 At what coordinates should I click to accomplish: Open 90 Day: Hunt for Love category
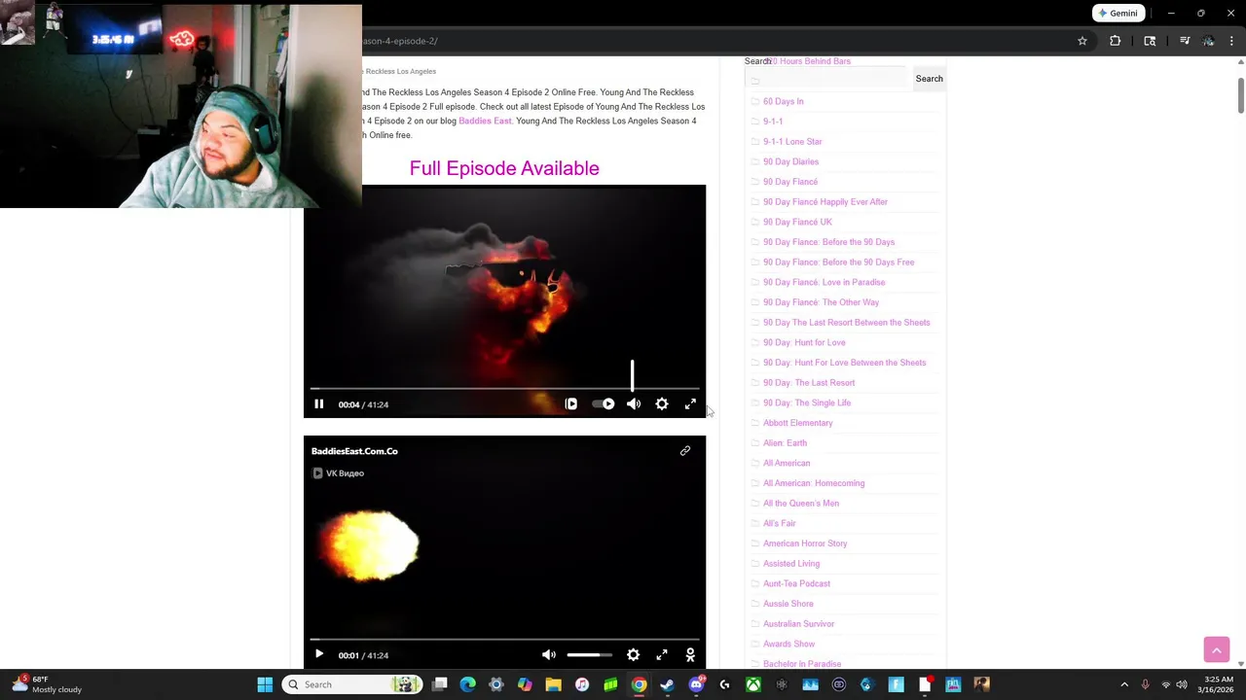(804, 342)
